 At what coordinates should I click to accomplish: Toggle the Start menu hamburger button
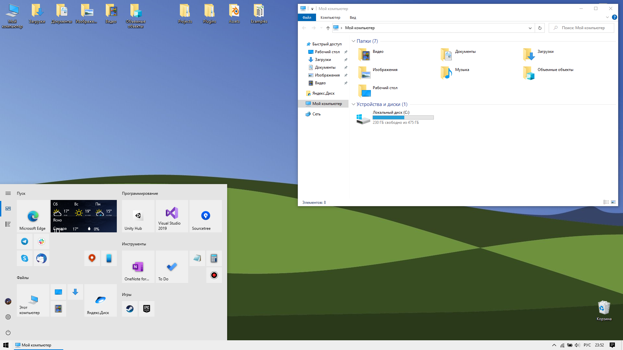click(x=8, y=193)
